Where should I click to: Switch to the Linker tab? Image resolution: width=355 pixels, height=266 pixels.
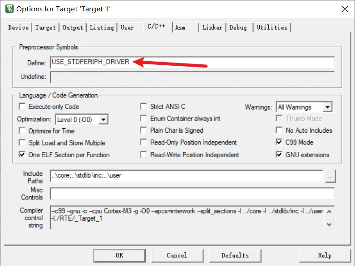click(x=212, y=28)
